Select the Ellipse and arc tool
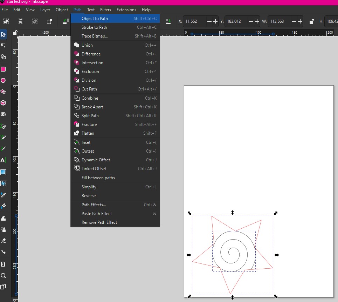Image resolution: width=338 pixels, height=302 pixels. point(4,80)
